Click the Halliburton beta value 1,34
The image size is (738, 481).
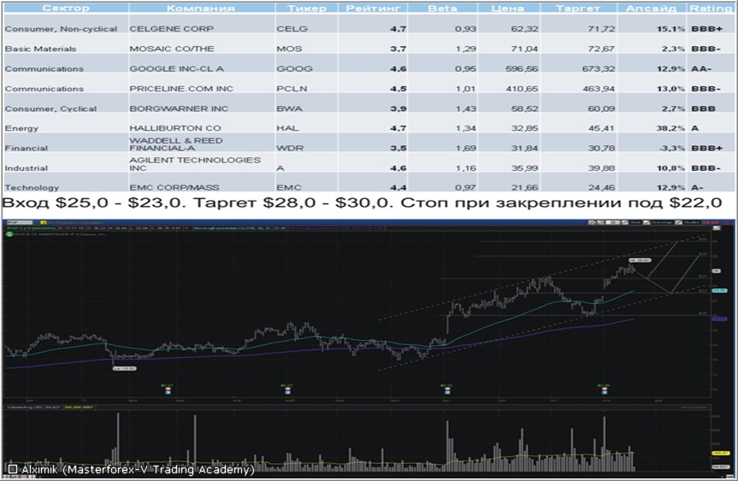pyautogui.click(x=466, y=128)
